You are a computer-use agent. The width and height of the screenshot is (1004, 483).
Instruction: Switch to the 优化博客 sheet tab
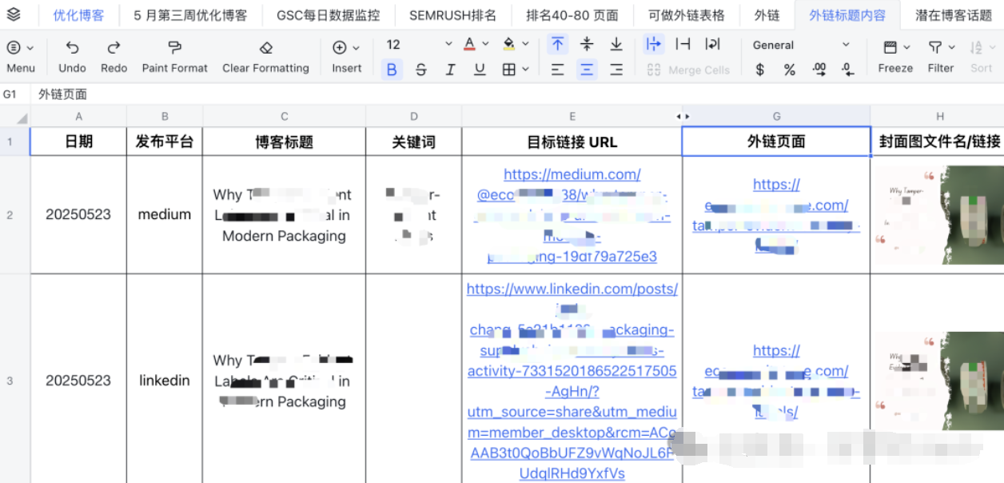78,15
